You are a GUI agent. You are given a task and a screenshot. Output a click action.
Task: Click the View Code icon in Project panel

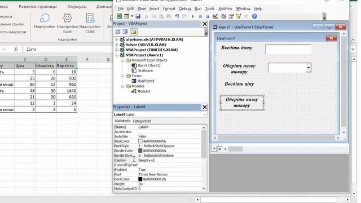[x=118, y=32]
